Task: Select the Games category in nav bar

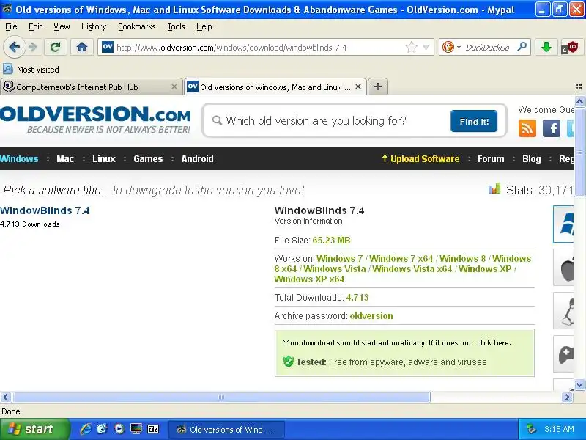Action: tap(148, 159)
